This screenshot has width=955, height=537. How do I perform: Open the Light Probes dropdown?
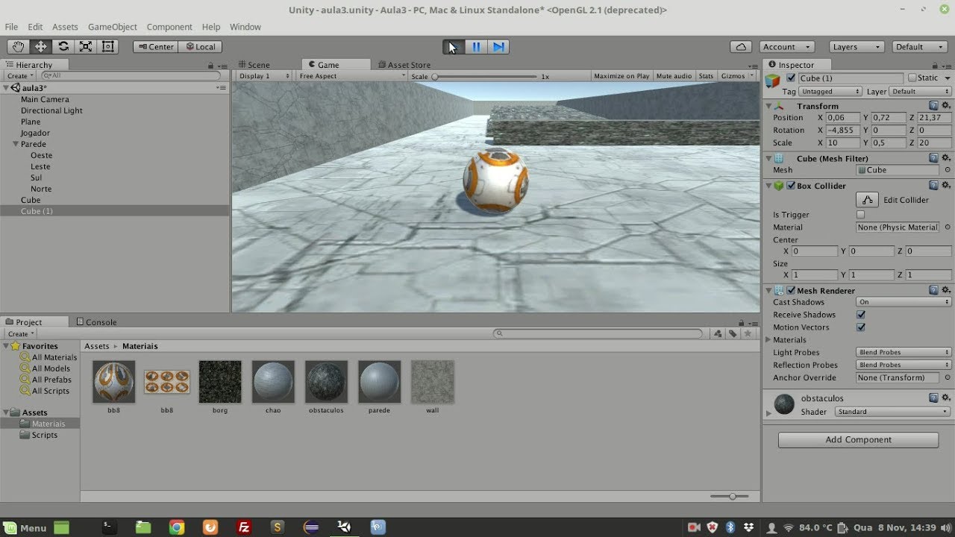(x=904, y=352)
